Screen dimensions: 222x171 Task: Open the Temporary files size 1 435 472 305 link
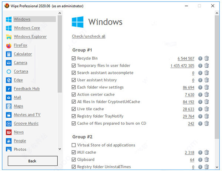182,66
